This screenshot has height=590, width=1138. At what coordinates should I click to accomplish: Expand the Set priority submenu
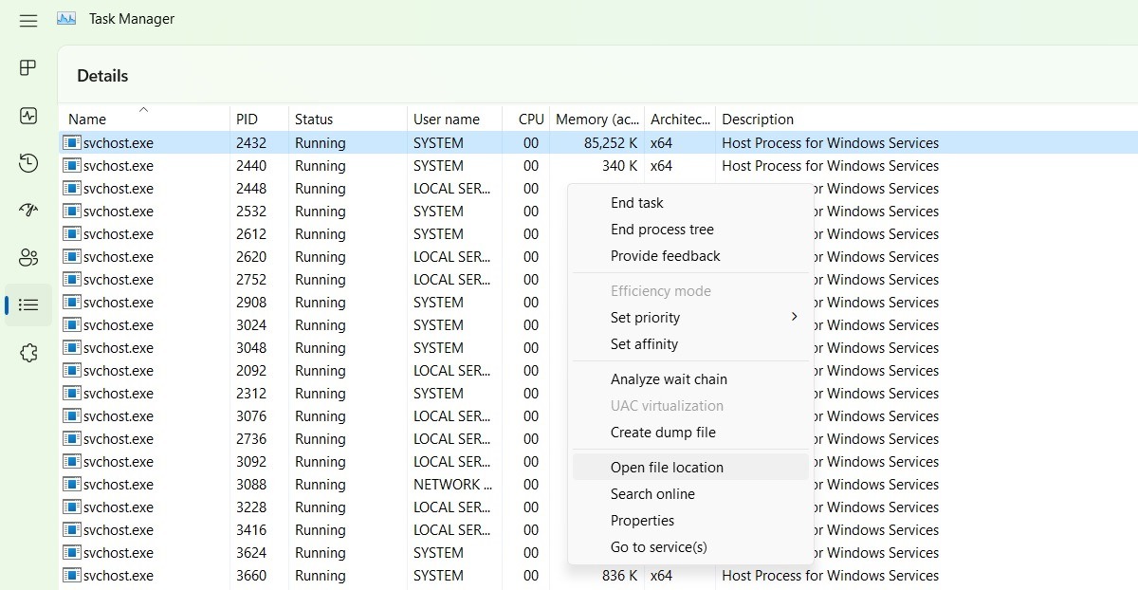click(x=646, y=317)
